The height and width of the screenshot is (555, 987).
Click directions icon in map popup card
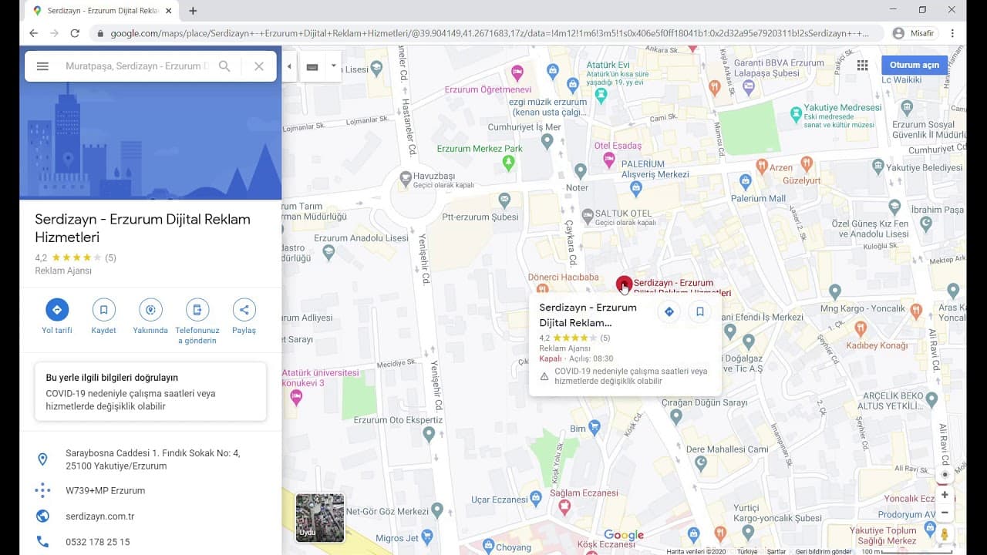[x=669, y=311]
